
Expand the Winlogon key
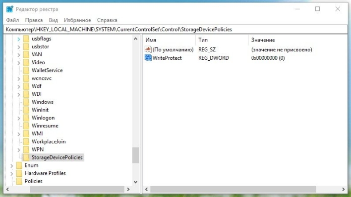(x=19, y=118)
